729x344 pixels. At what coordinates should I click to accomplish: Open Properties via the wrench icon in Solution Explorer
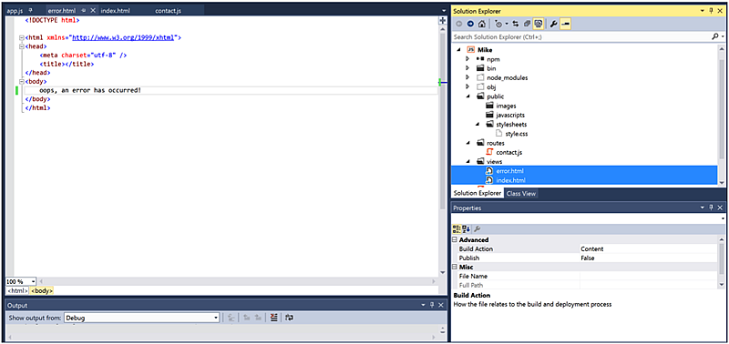(x=554, y=24)
